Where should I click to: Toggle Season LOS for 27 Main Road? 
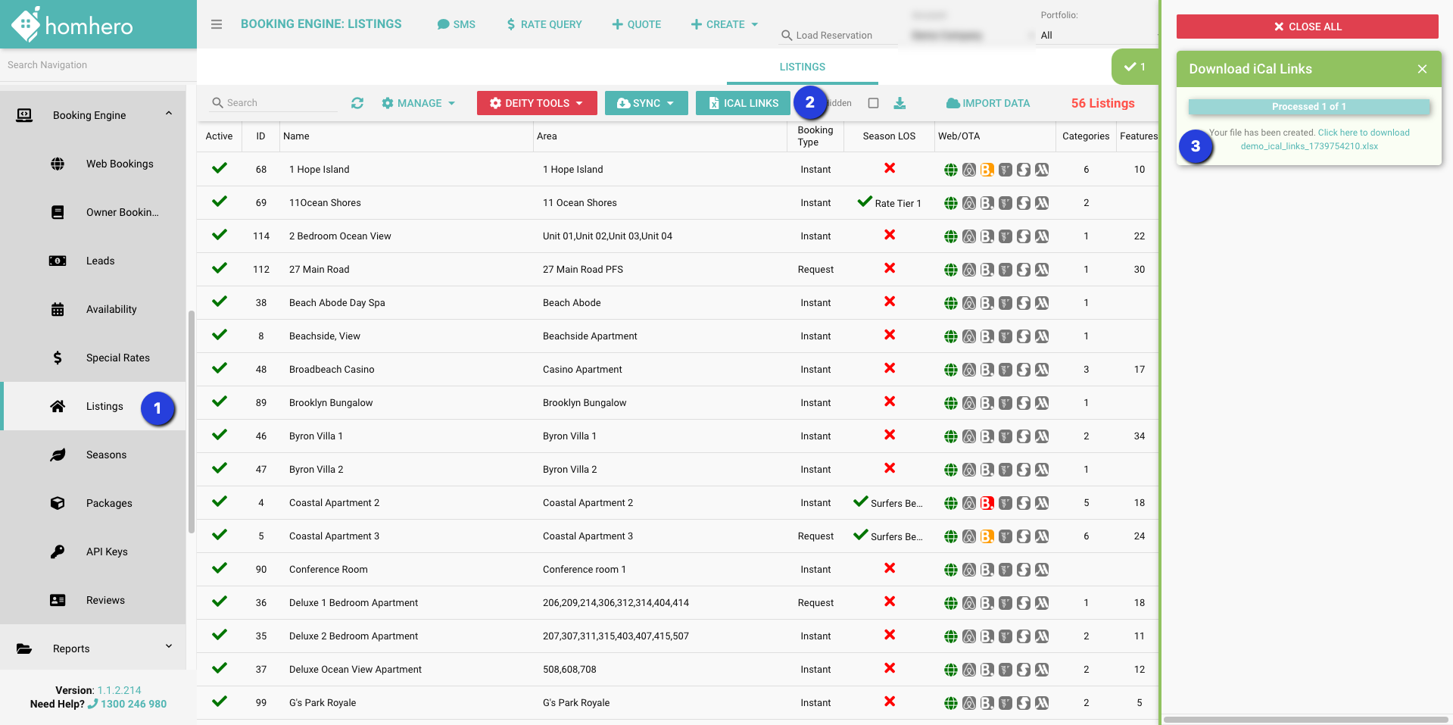(890, 268)
